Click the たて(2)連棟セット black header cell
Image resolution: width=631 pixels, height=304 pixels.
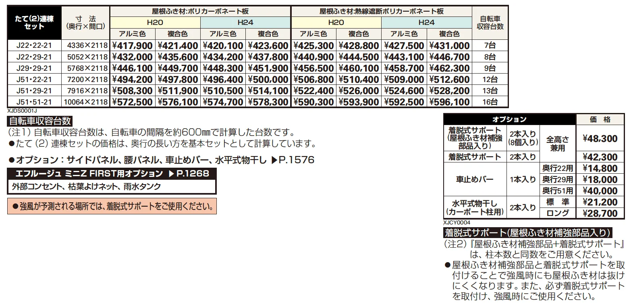click(35, 23)
